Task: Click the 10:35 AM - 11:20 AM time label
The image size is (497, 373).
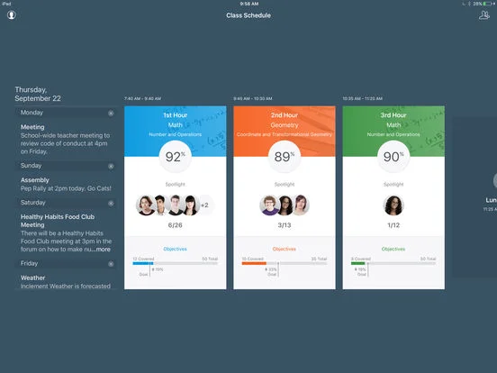Action: click(x=362, y=98)
